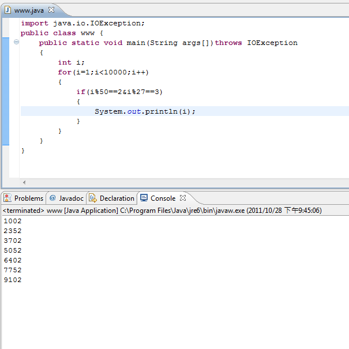349x349 pixels.
Task: Click the import java.io.IOException line
Action: click(82, 23)
